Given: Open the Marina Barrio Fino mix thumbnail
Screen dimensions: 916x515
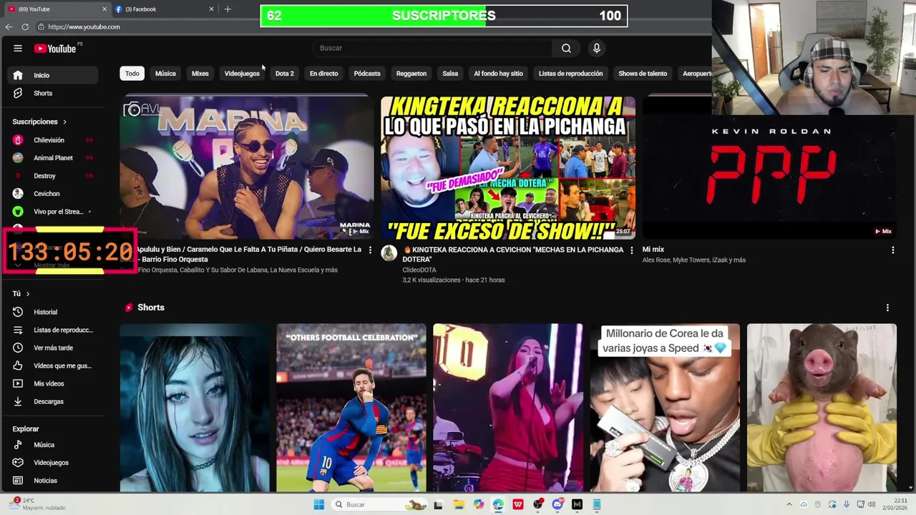Looking at the screenshot, I should coord(247,167).
